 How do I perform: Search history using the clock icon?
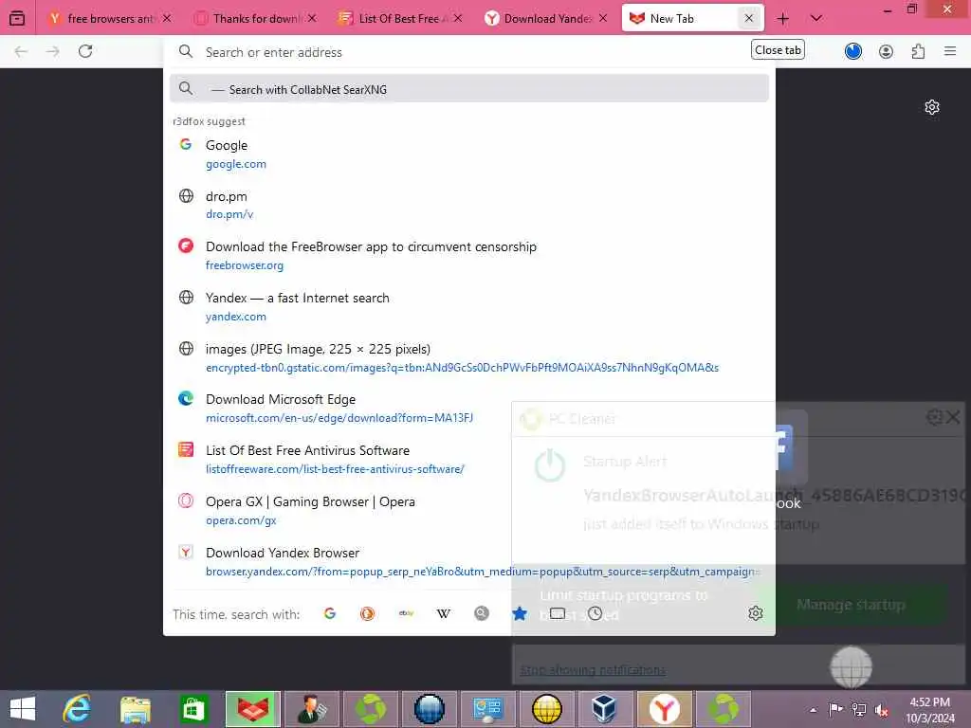(595, 613)
